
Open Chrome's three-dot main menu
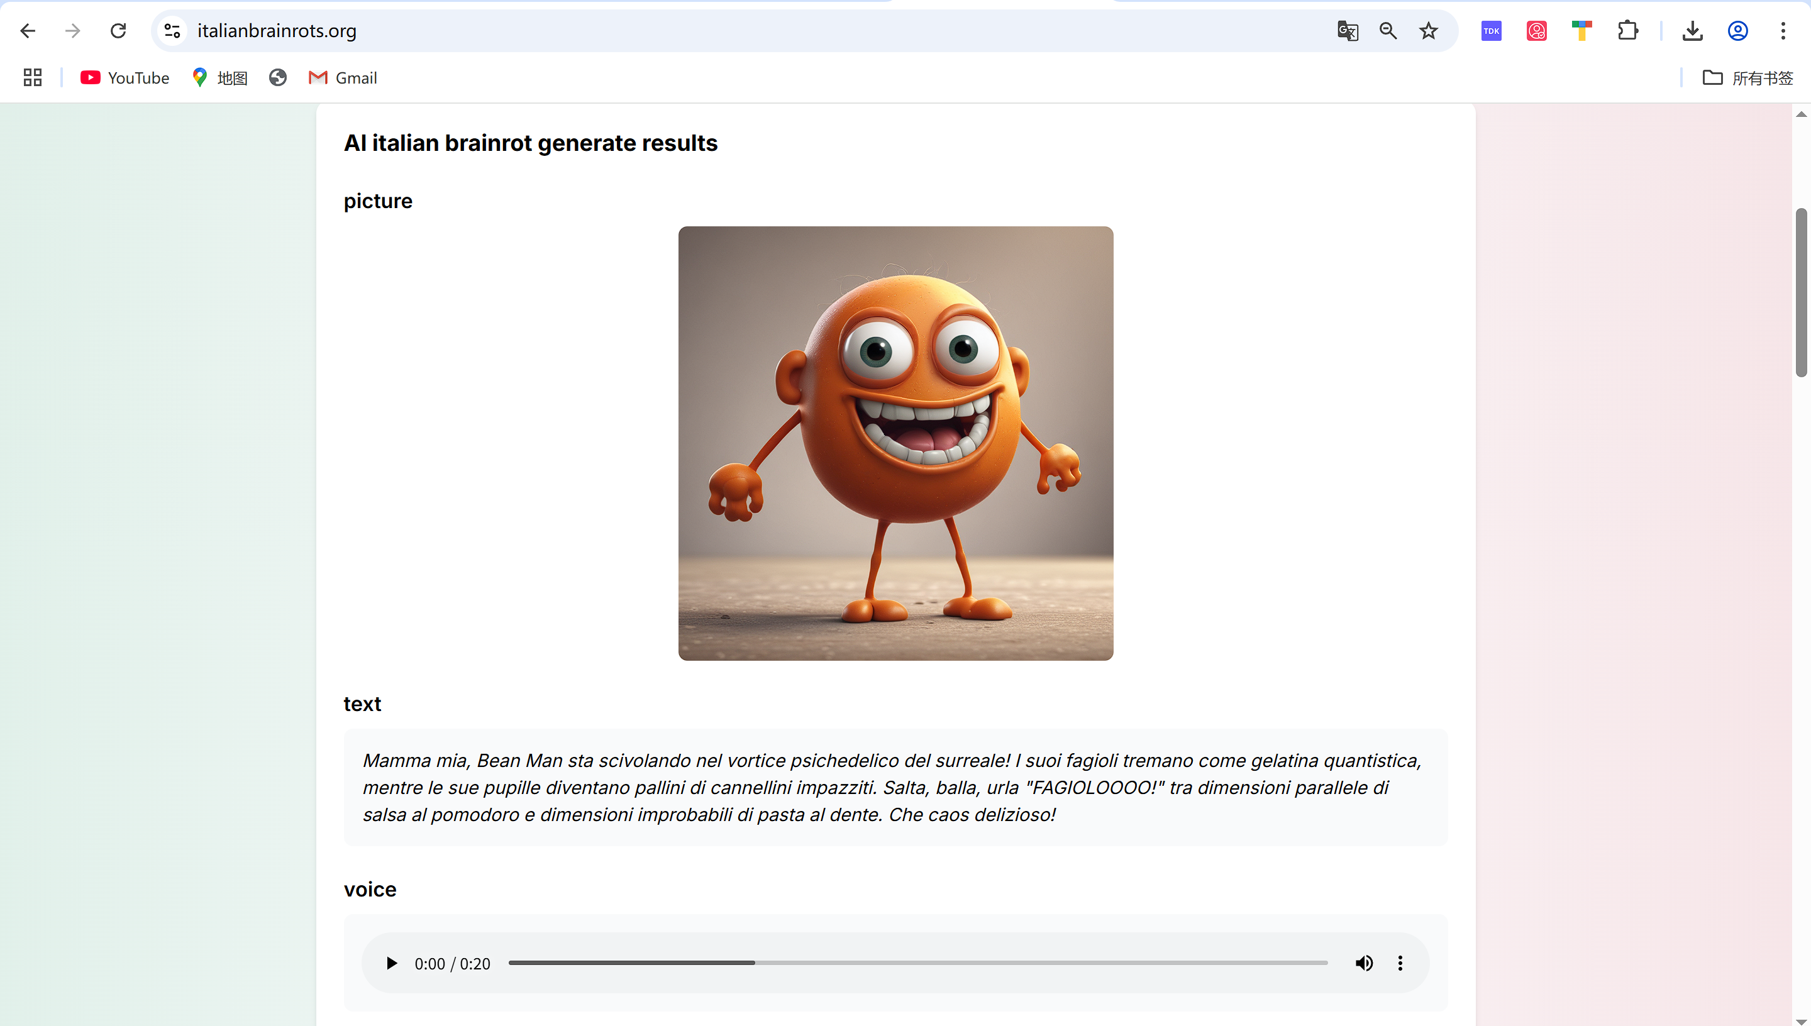tap(1783, 31)
